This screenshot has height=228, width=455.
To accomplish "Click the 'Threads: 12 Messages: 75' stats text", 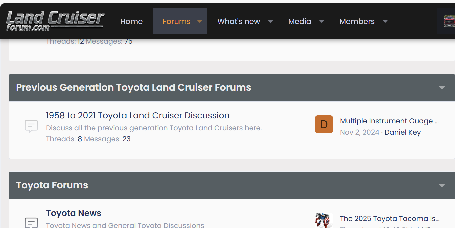I will point(89,42).
